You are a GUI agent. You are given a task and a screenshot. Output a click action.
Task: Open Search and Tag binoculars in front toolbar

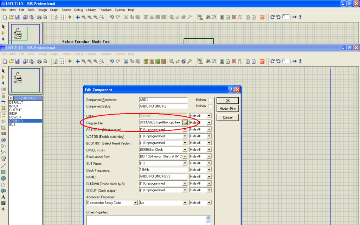tap(208, 61)
